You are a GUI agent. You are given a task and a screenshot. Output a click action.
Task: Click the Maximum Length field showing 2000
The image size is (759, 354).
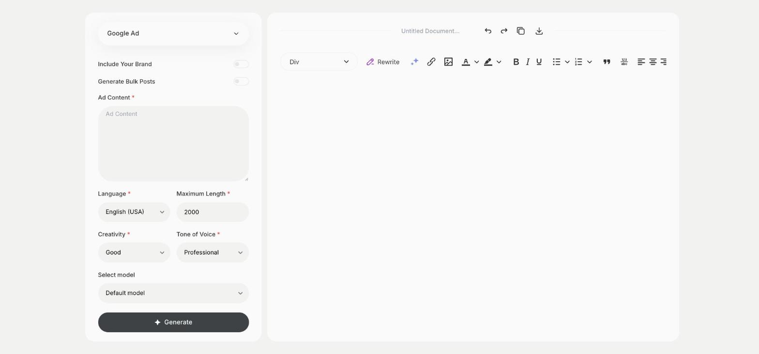coord(213,212)
